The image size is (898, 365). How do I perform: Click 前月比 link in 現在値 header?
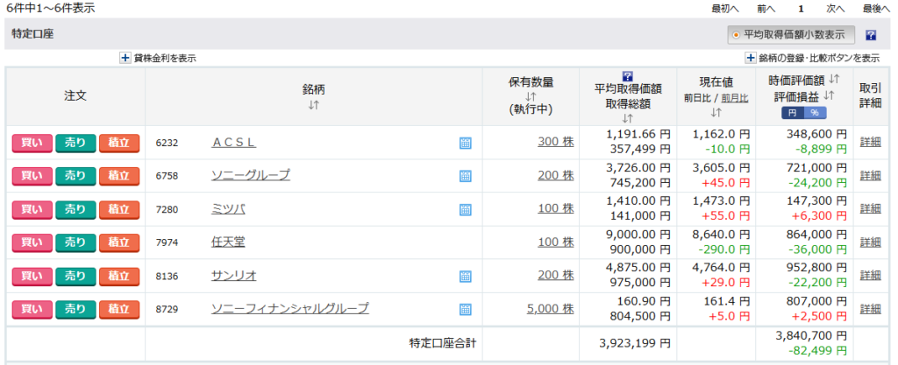736,99
